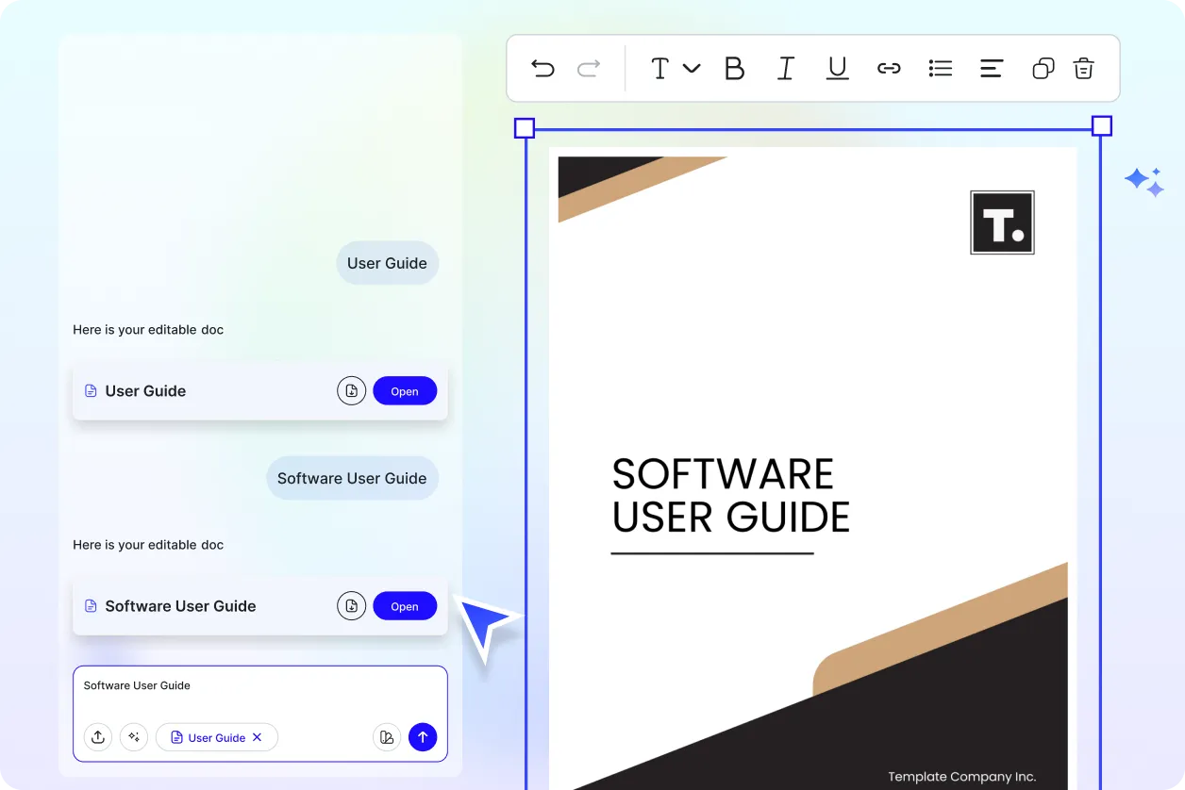Toggle italic formatting
The width and height of the screenshot is (1185, 790).
[x=785, y=68]
